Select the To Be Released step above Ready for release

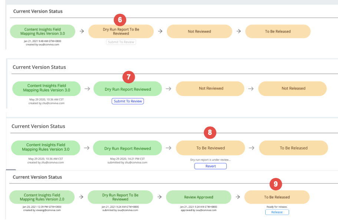[277, 197]
